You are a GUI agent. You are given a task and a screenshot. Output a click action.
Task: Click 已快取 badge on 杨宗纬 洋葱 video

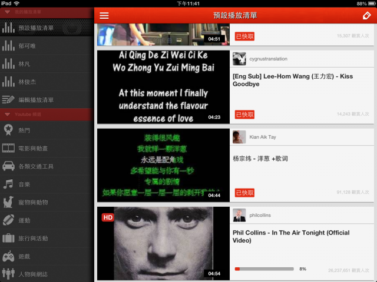pos(244,193)
